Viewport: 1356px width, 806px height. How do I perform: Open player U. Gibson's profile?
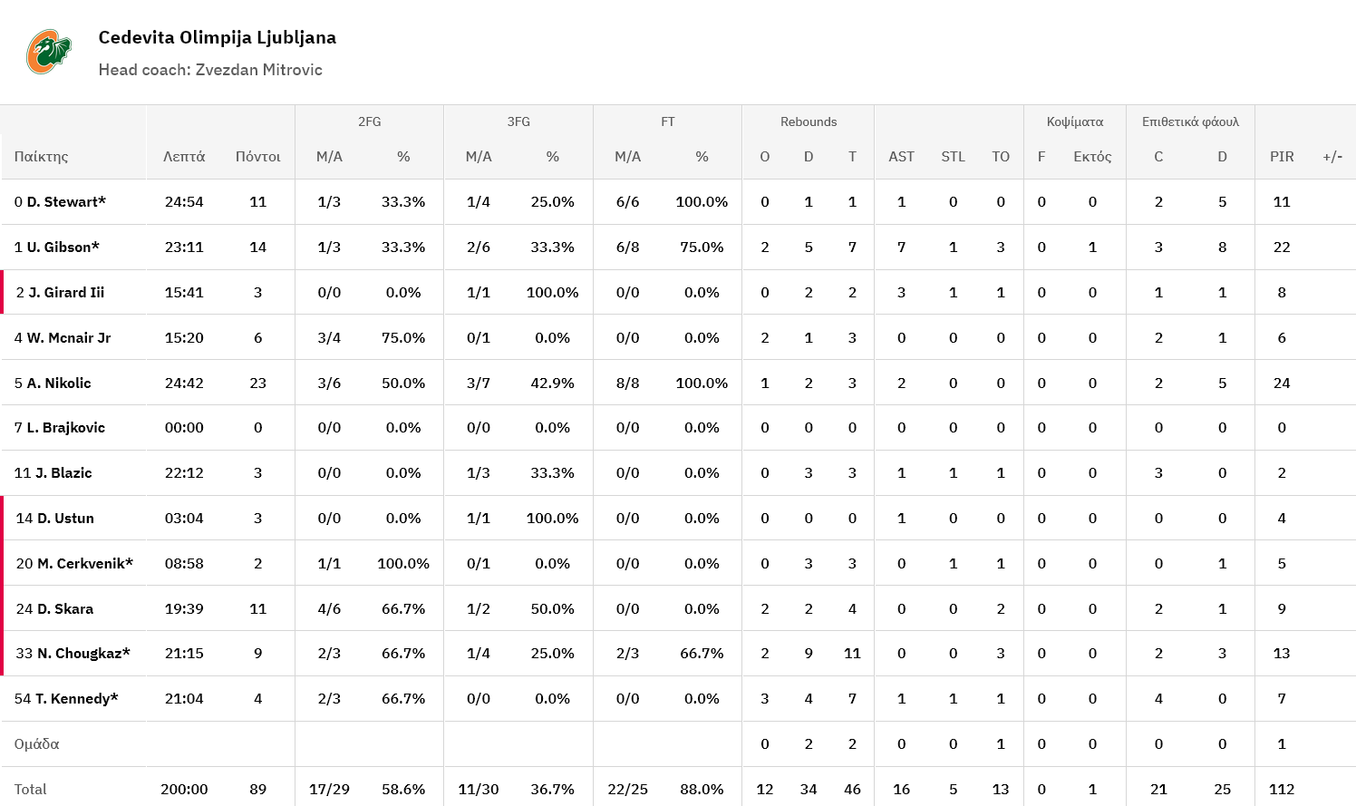(63, 248)
